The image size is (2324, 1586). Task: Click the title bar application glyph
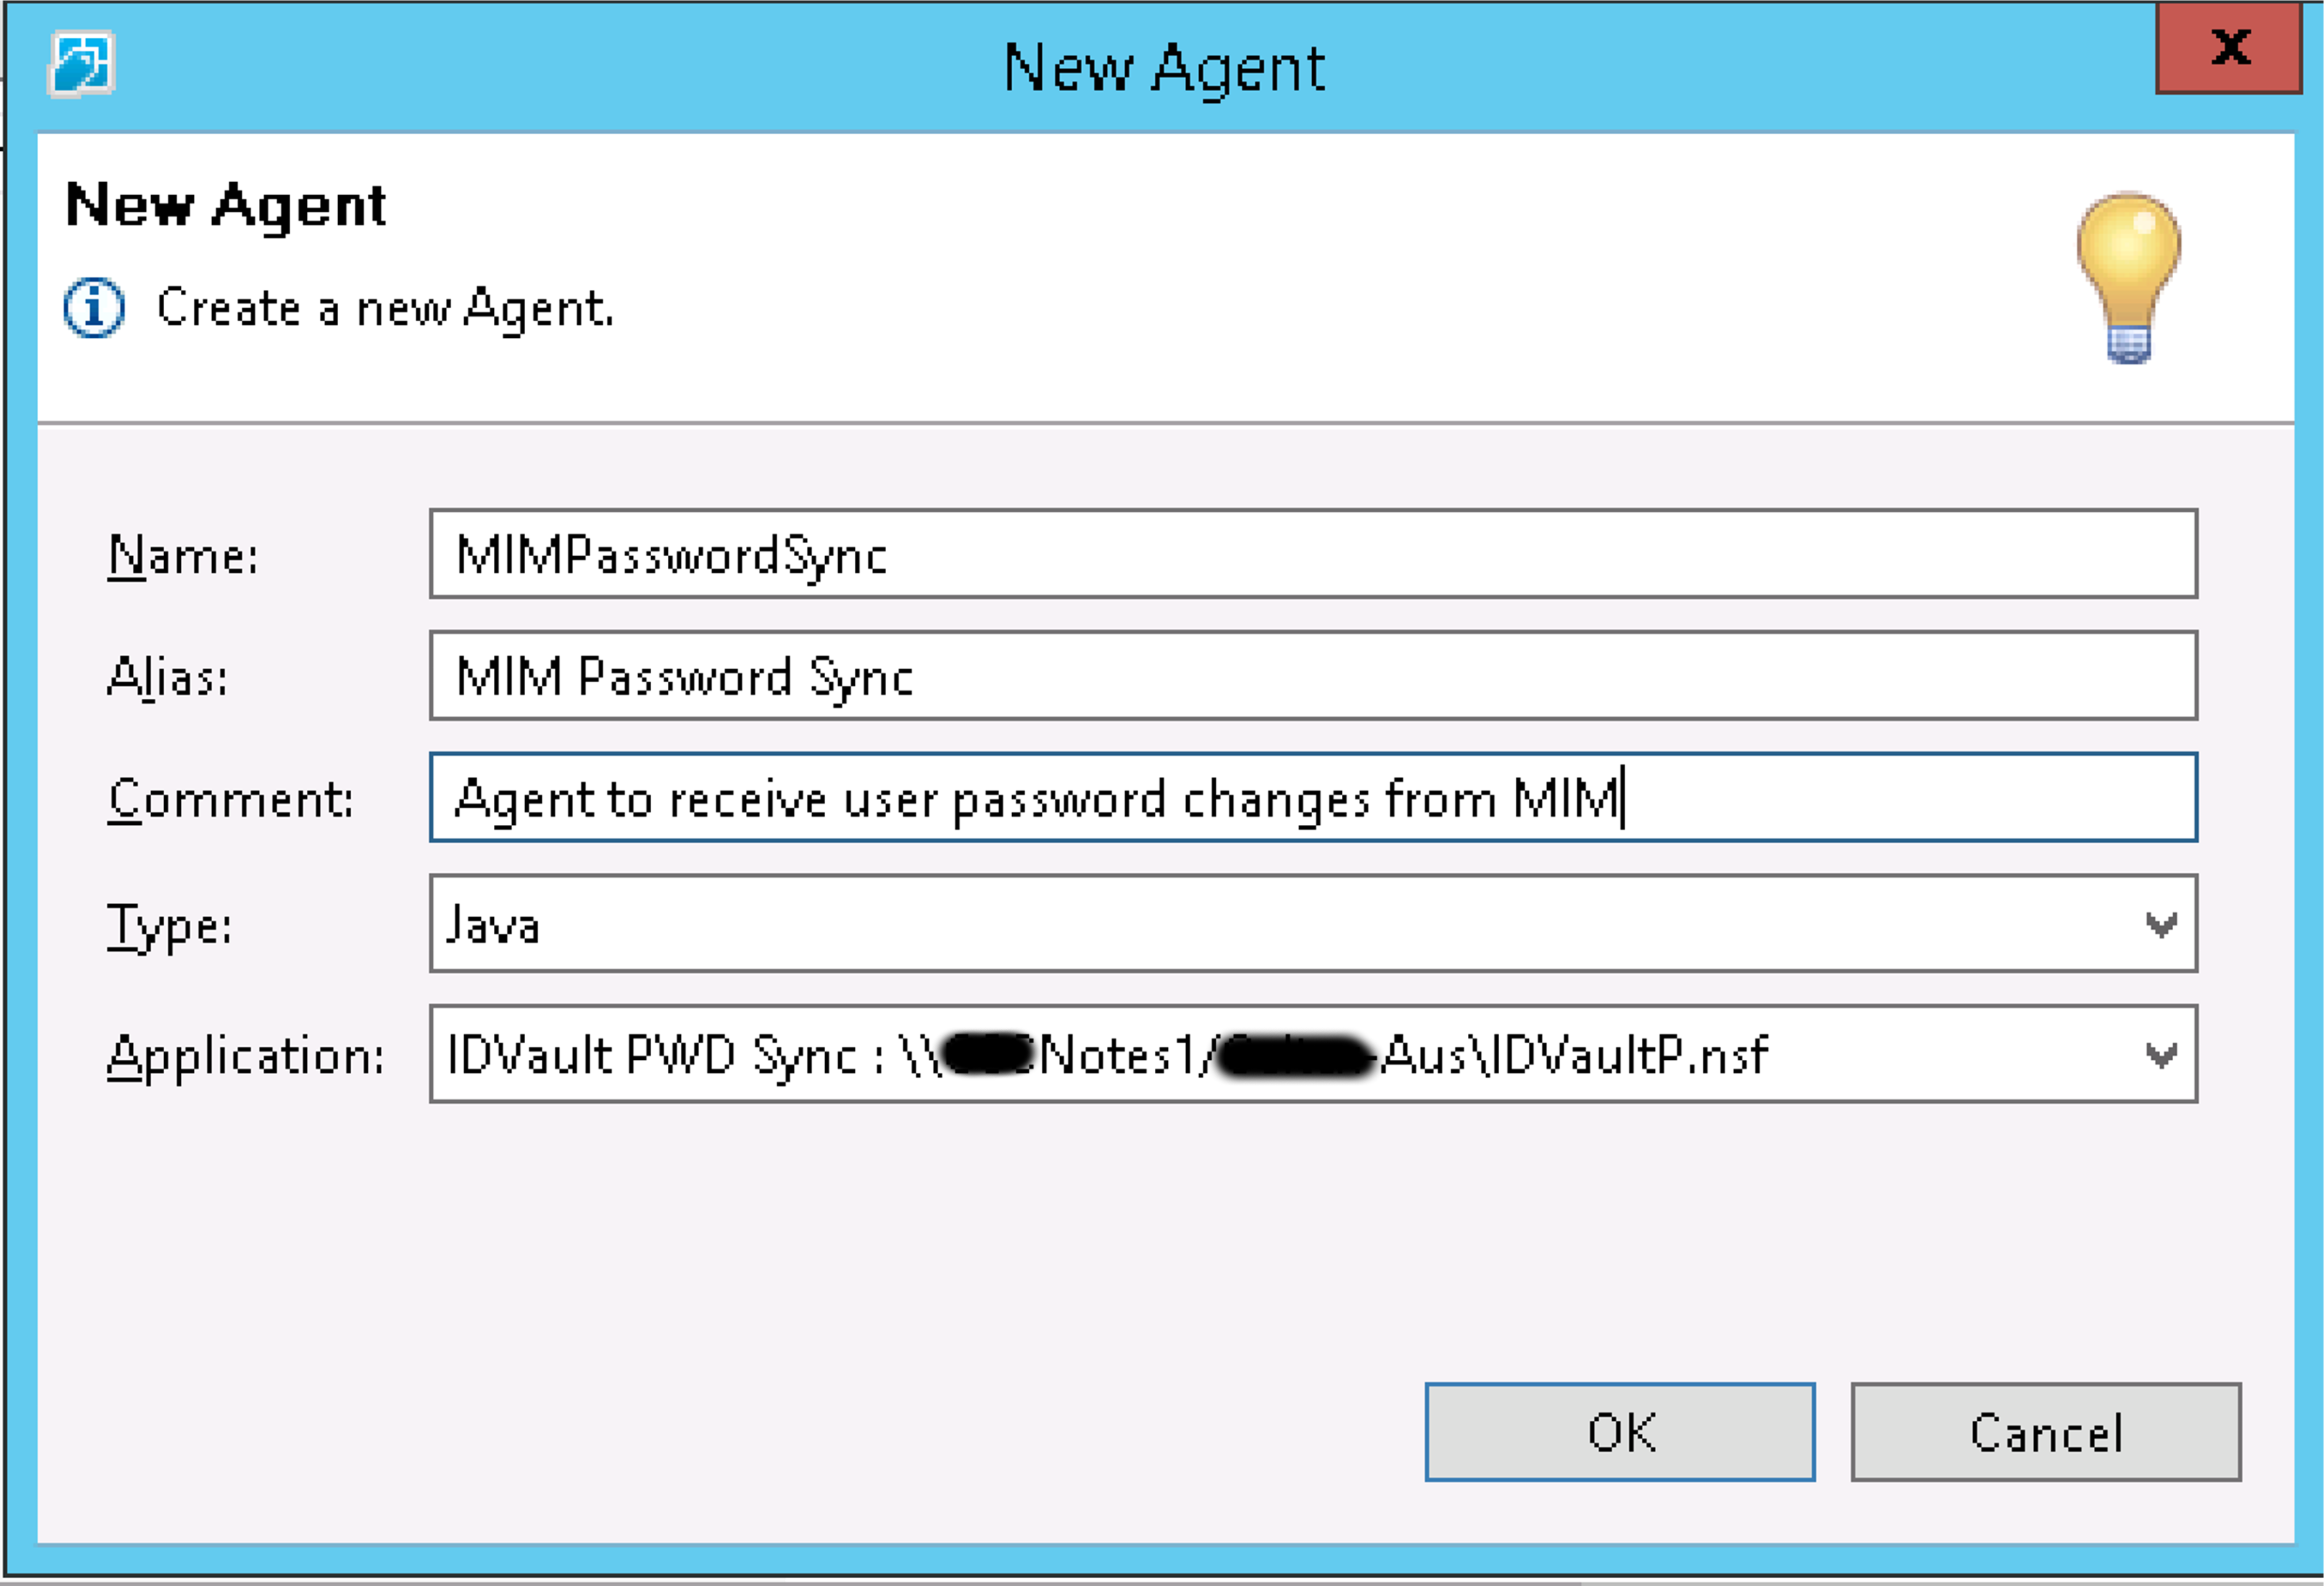82,63
